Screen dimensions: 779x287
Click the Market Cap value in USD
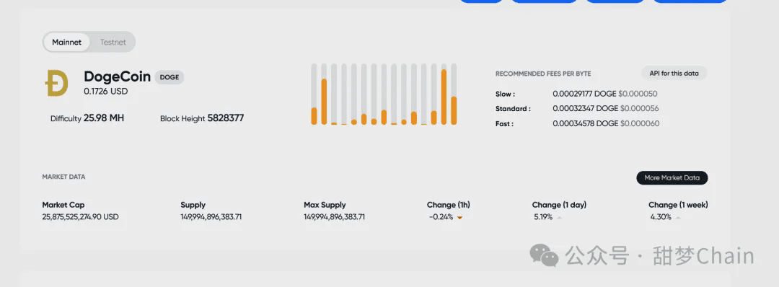(81, 217)
